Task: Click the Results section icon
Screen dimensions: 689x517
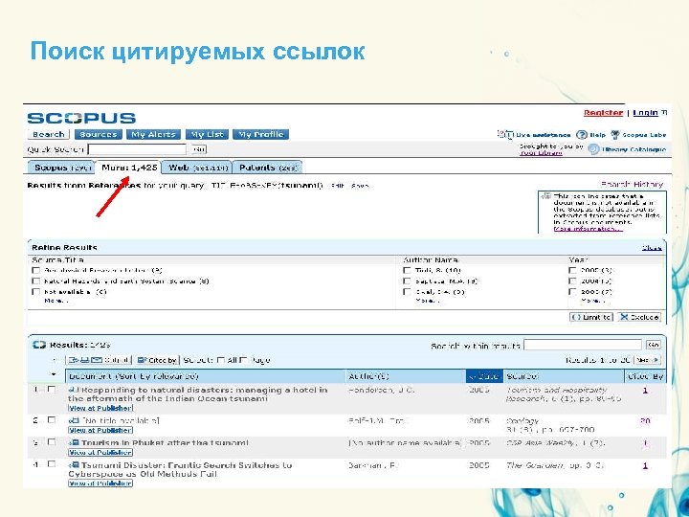Action: coord(38,345)
